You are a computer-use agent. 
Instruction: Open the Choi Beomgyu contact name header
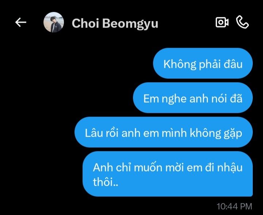115,23
